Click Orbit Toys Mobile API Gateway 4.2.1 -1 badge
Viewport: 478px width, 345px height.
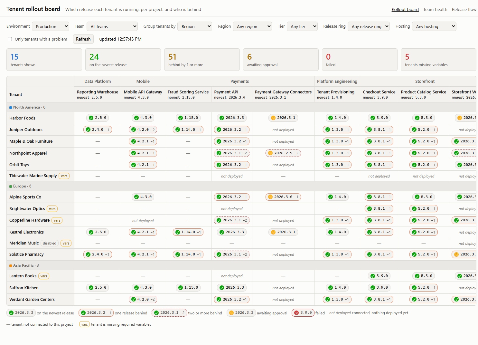tap(143, 165)
